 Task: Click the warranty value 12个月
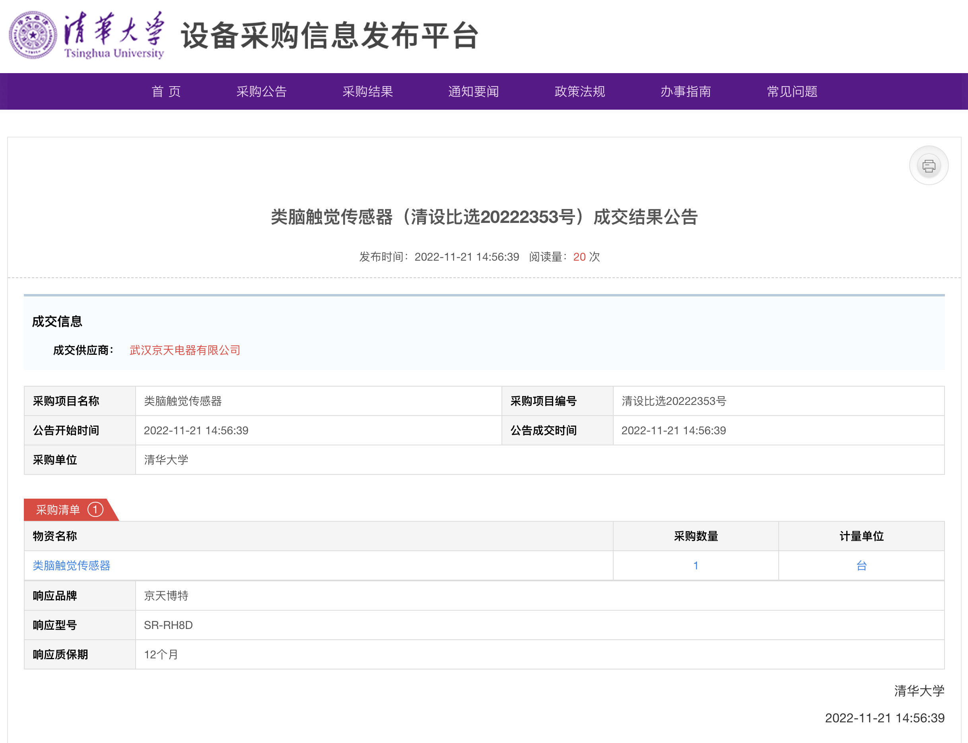pos(161,654)
